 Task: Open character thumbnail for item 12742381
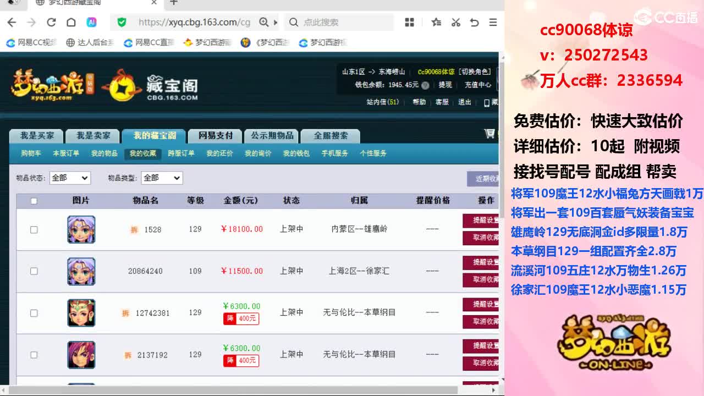[x=81, y=313]
